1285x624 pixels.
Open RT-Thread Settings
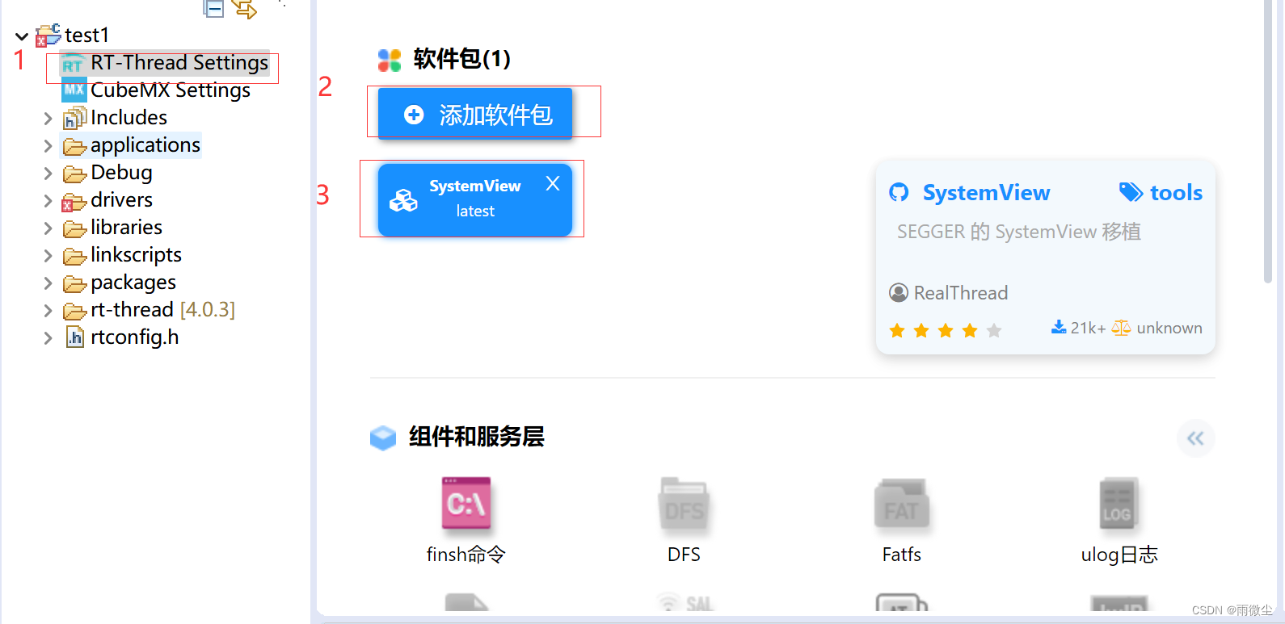[x=179, y=63]
